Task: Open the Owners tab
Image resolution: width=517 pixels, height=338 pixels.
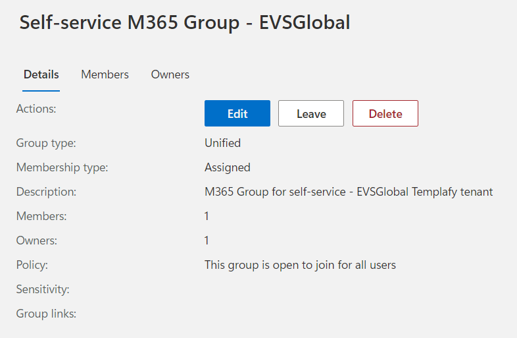Action: pyautogui.click(x=170, y=74)
